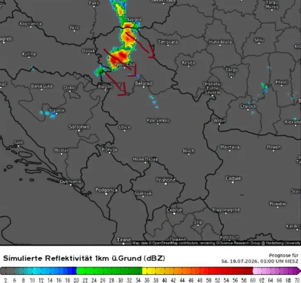The height and width of the screenshot is (283, 301).
Task: Click the Скопје city marker dot
Action: 174,213
